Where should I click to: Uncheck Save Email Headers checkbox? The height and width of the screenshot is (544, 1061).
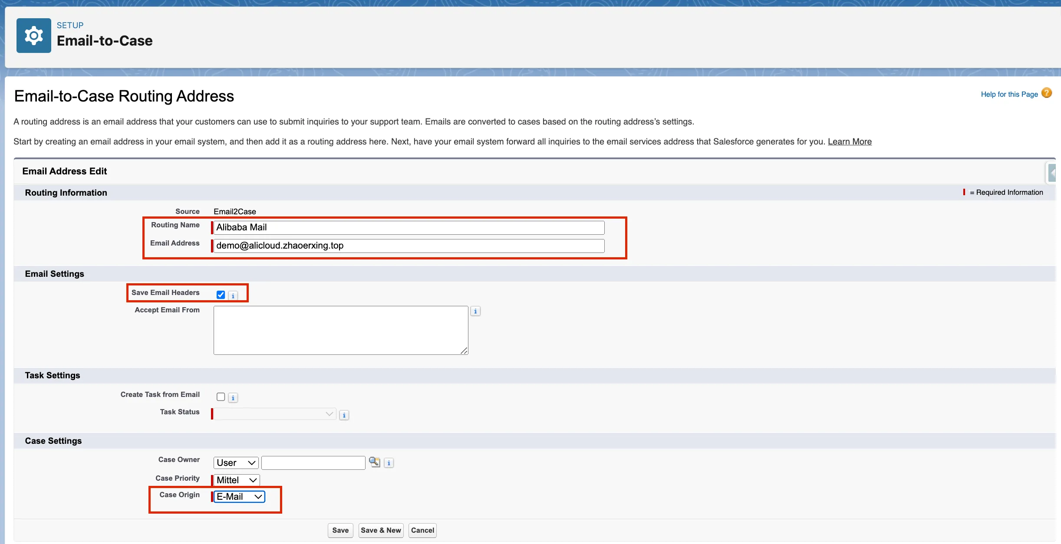click(221, 295)
